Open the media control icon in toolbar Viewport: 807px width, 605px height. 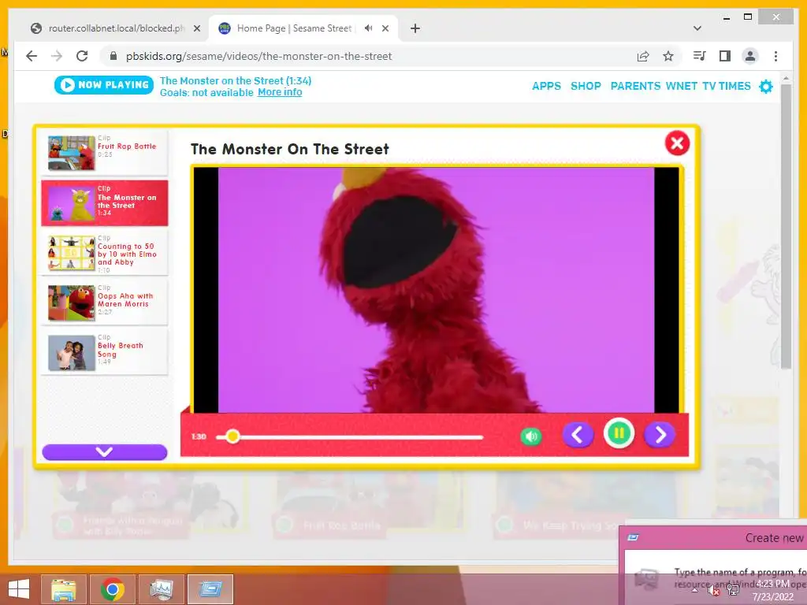(x=700, y=56)
